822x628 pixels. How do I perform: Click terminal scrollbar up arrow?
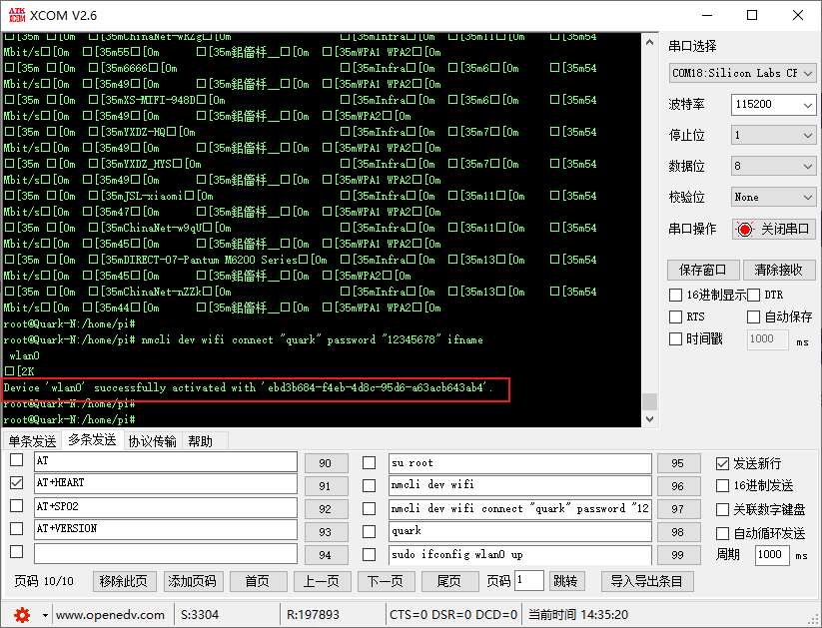coord(650,42)
